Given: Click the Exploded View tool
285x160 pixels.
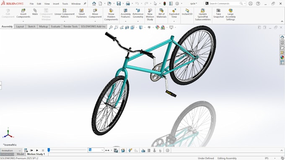Looking at the screenshot, I should [174, 13].
